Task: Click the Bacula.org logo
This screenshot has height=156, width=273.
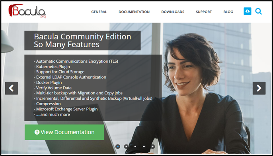Action: 27,11
